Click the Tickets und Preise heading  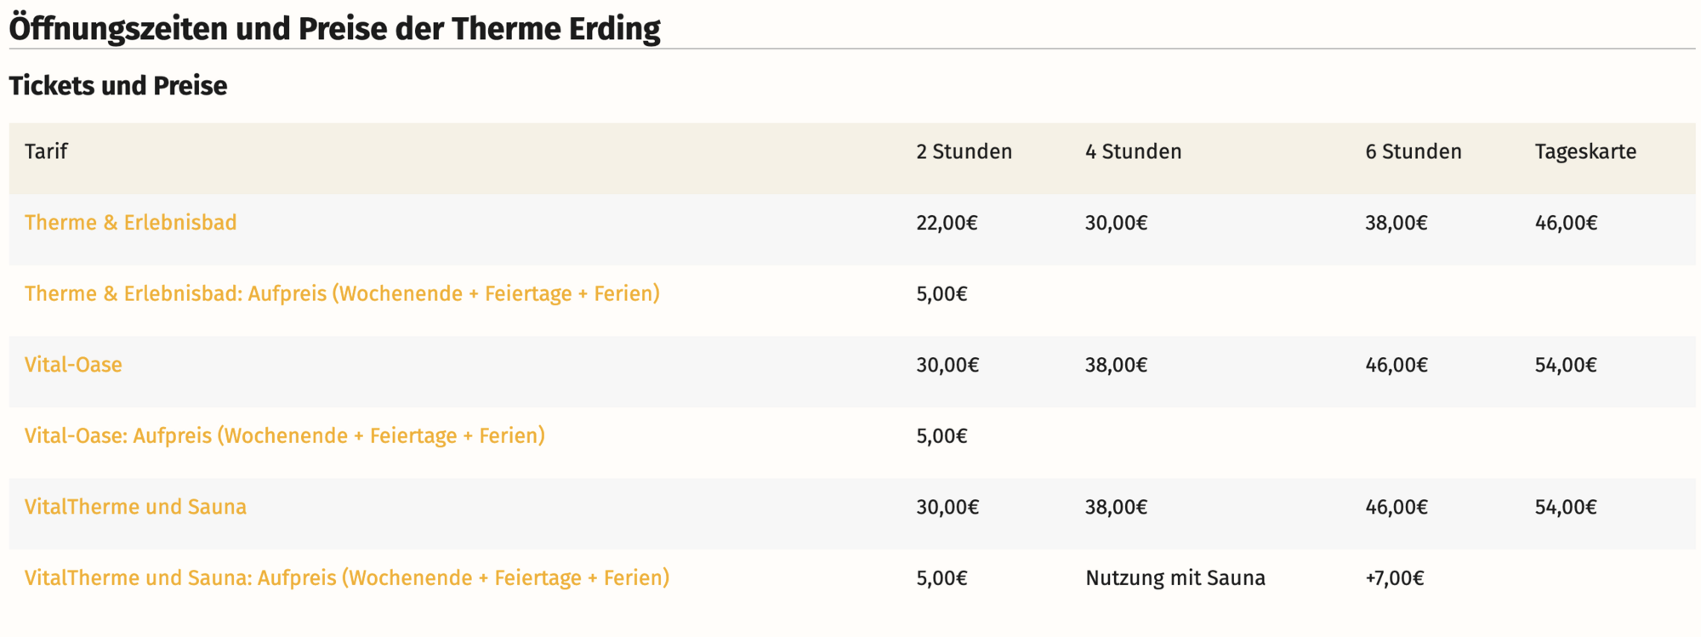(118, 86)
